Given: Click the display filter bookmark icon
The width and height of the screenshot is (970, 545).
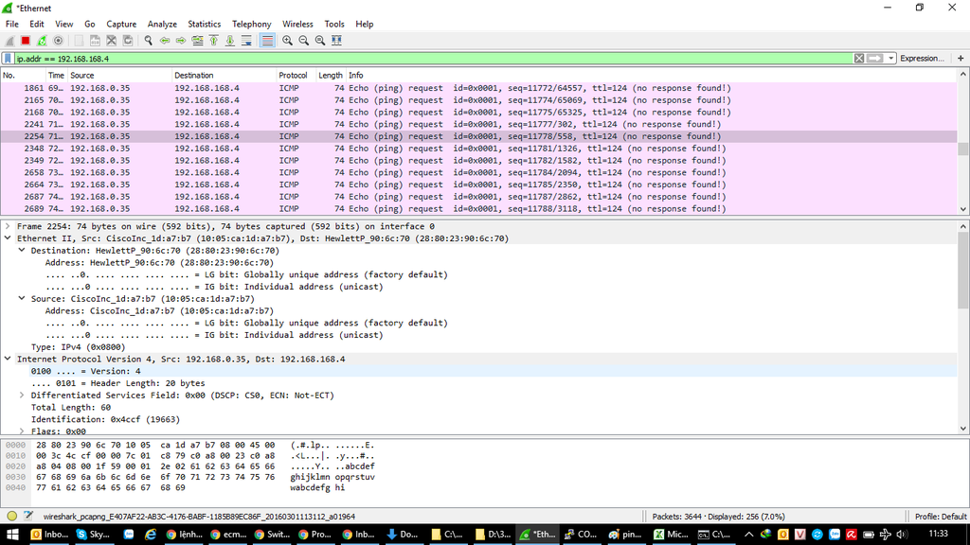Looking at the screenshot, I should (8, 59).
